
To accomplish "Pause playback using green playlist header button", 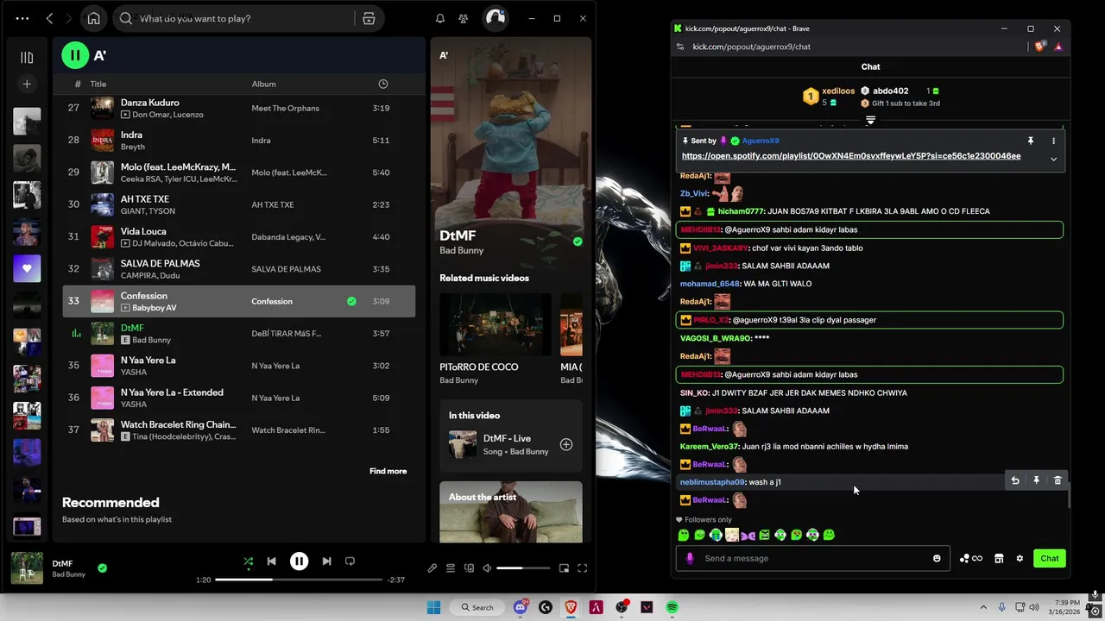I will pos(75,55).
